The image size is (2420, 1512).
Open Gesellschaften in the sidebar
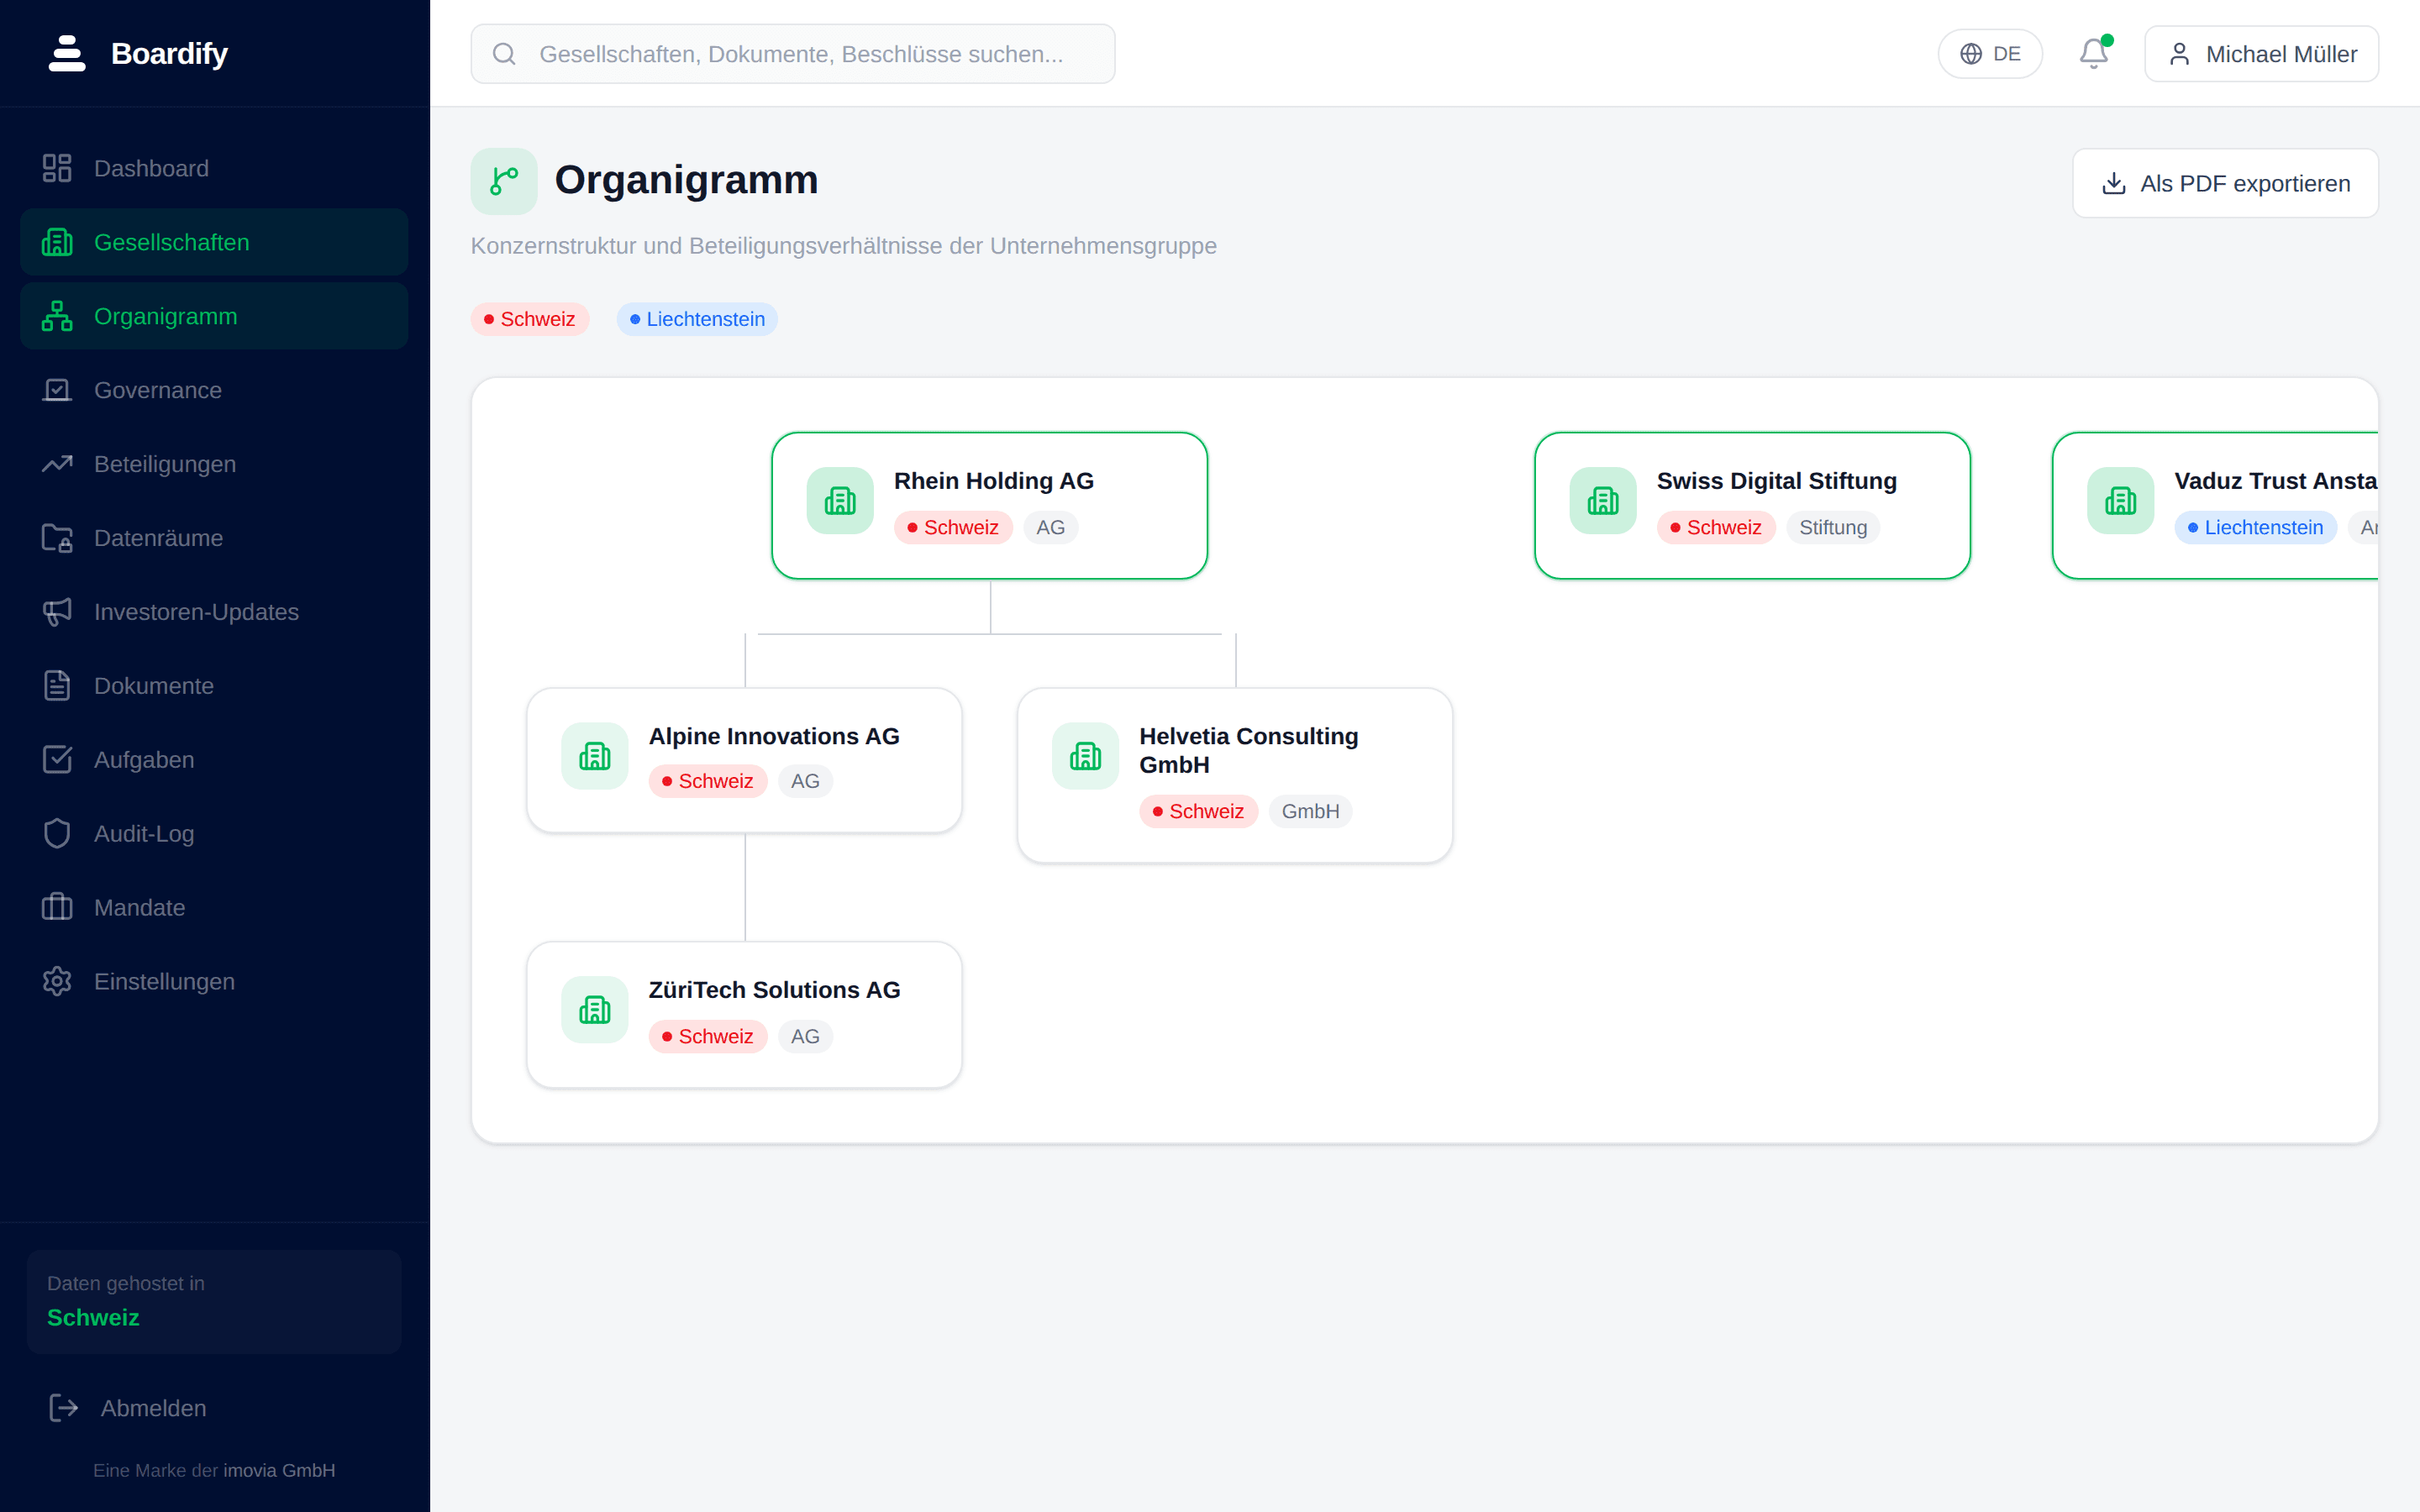click(x=214, y=242)
